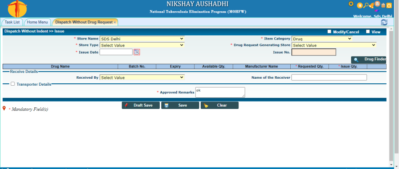
Task: Click the Dispatch Without Indent >> Issue heading
Action: (x=34, y=31)
